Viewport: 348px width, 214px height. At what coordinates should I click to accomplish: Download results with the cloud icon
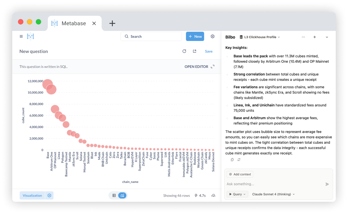213,195
